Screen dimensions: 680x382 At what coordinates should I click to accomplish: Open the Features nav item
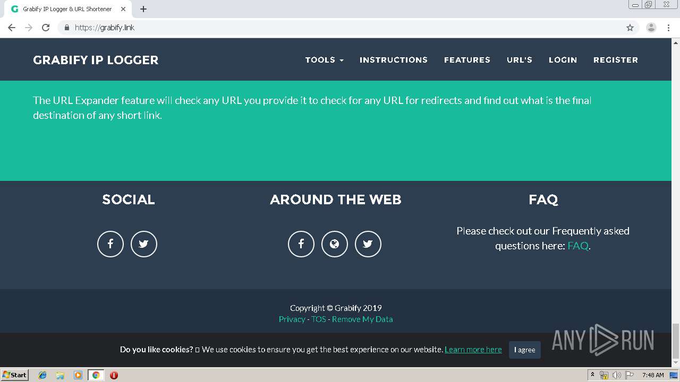[x=467, y=60]
